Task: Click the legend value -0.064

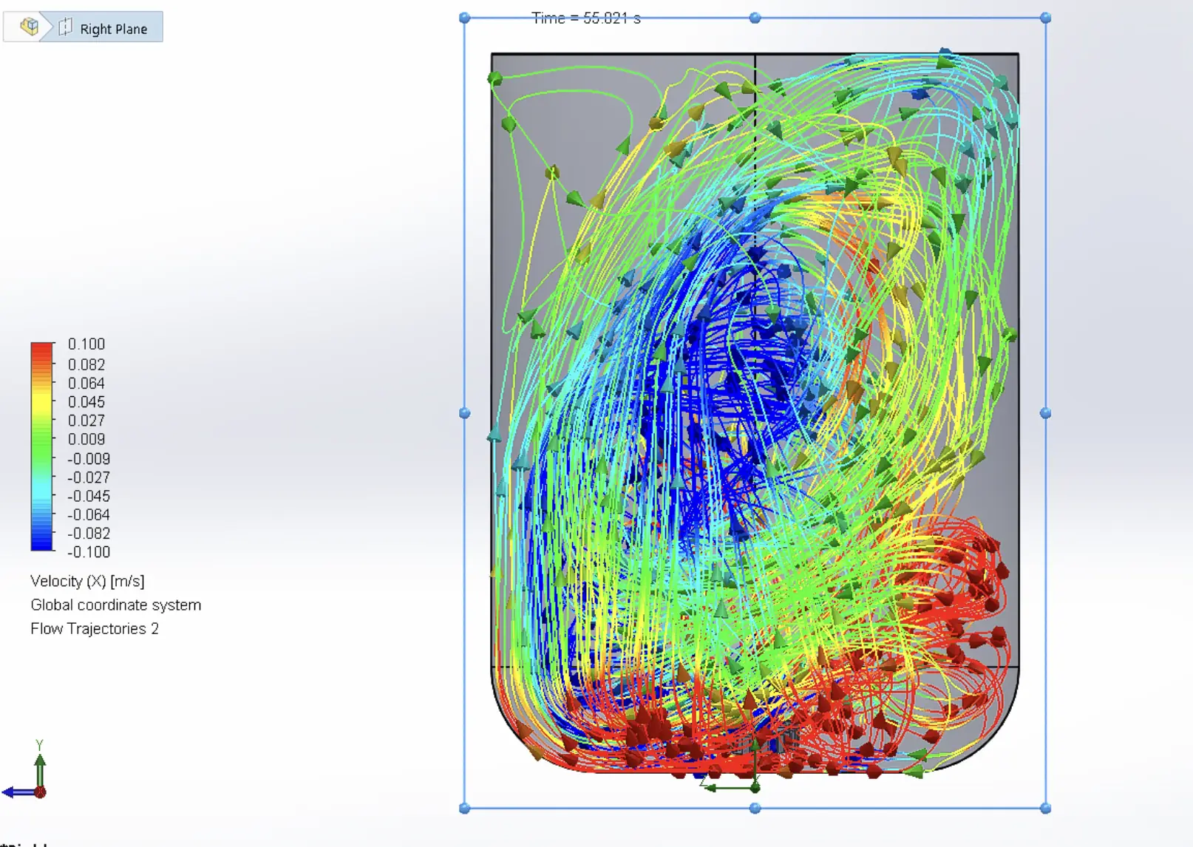Action: (x=89, y=514)
